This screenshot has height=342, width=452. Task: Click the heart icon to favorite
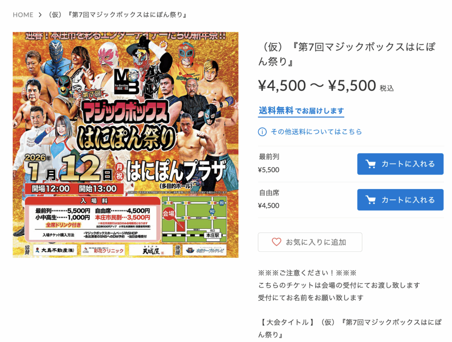276,242
